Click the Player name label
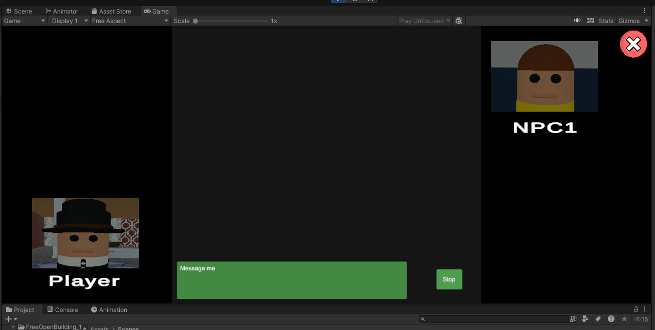The image size is (655, 330). (84, 281)
